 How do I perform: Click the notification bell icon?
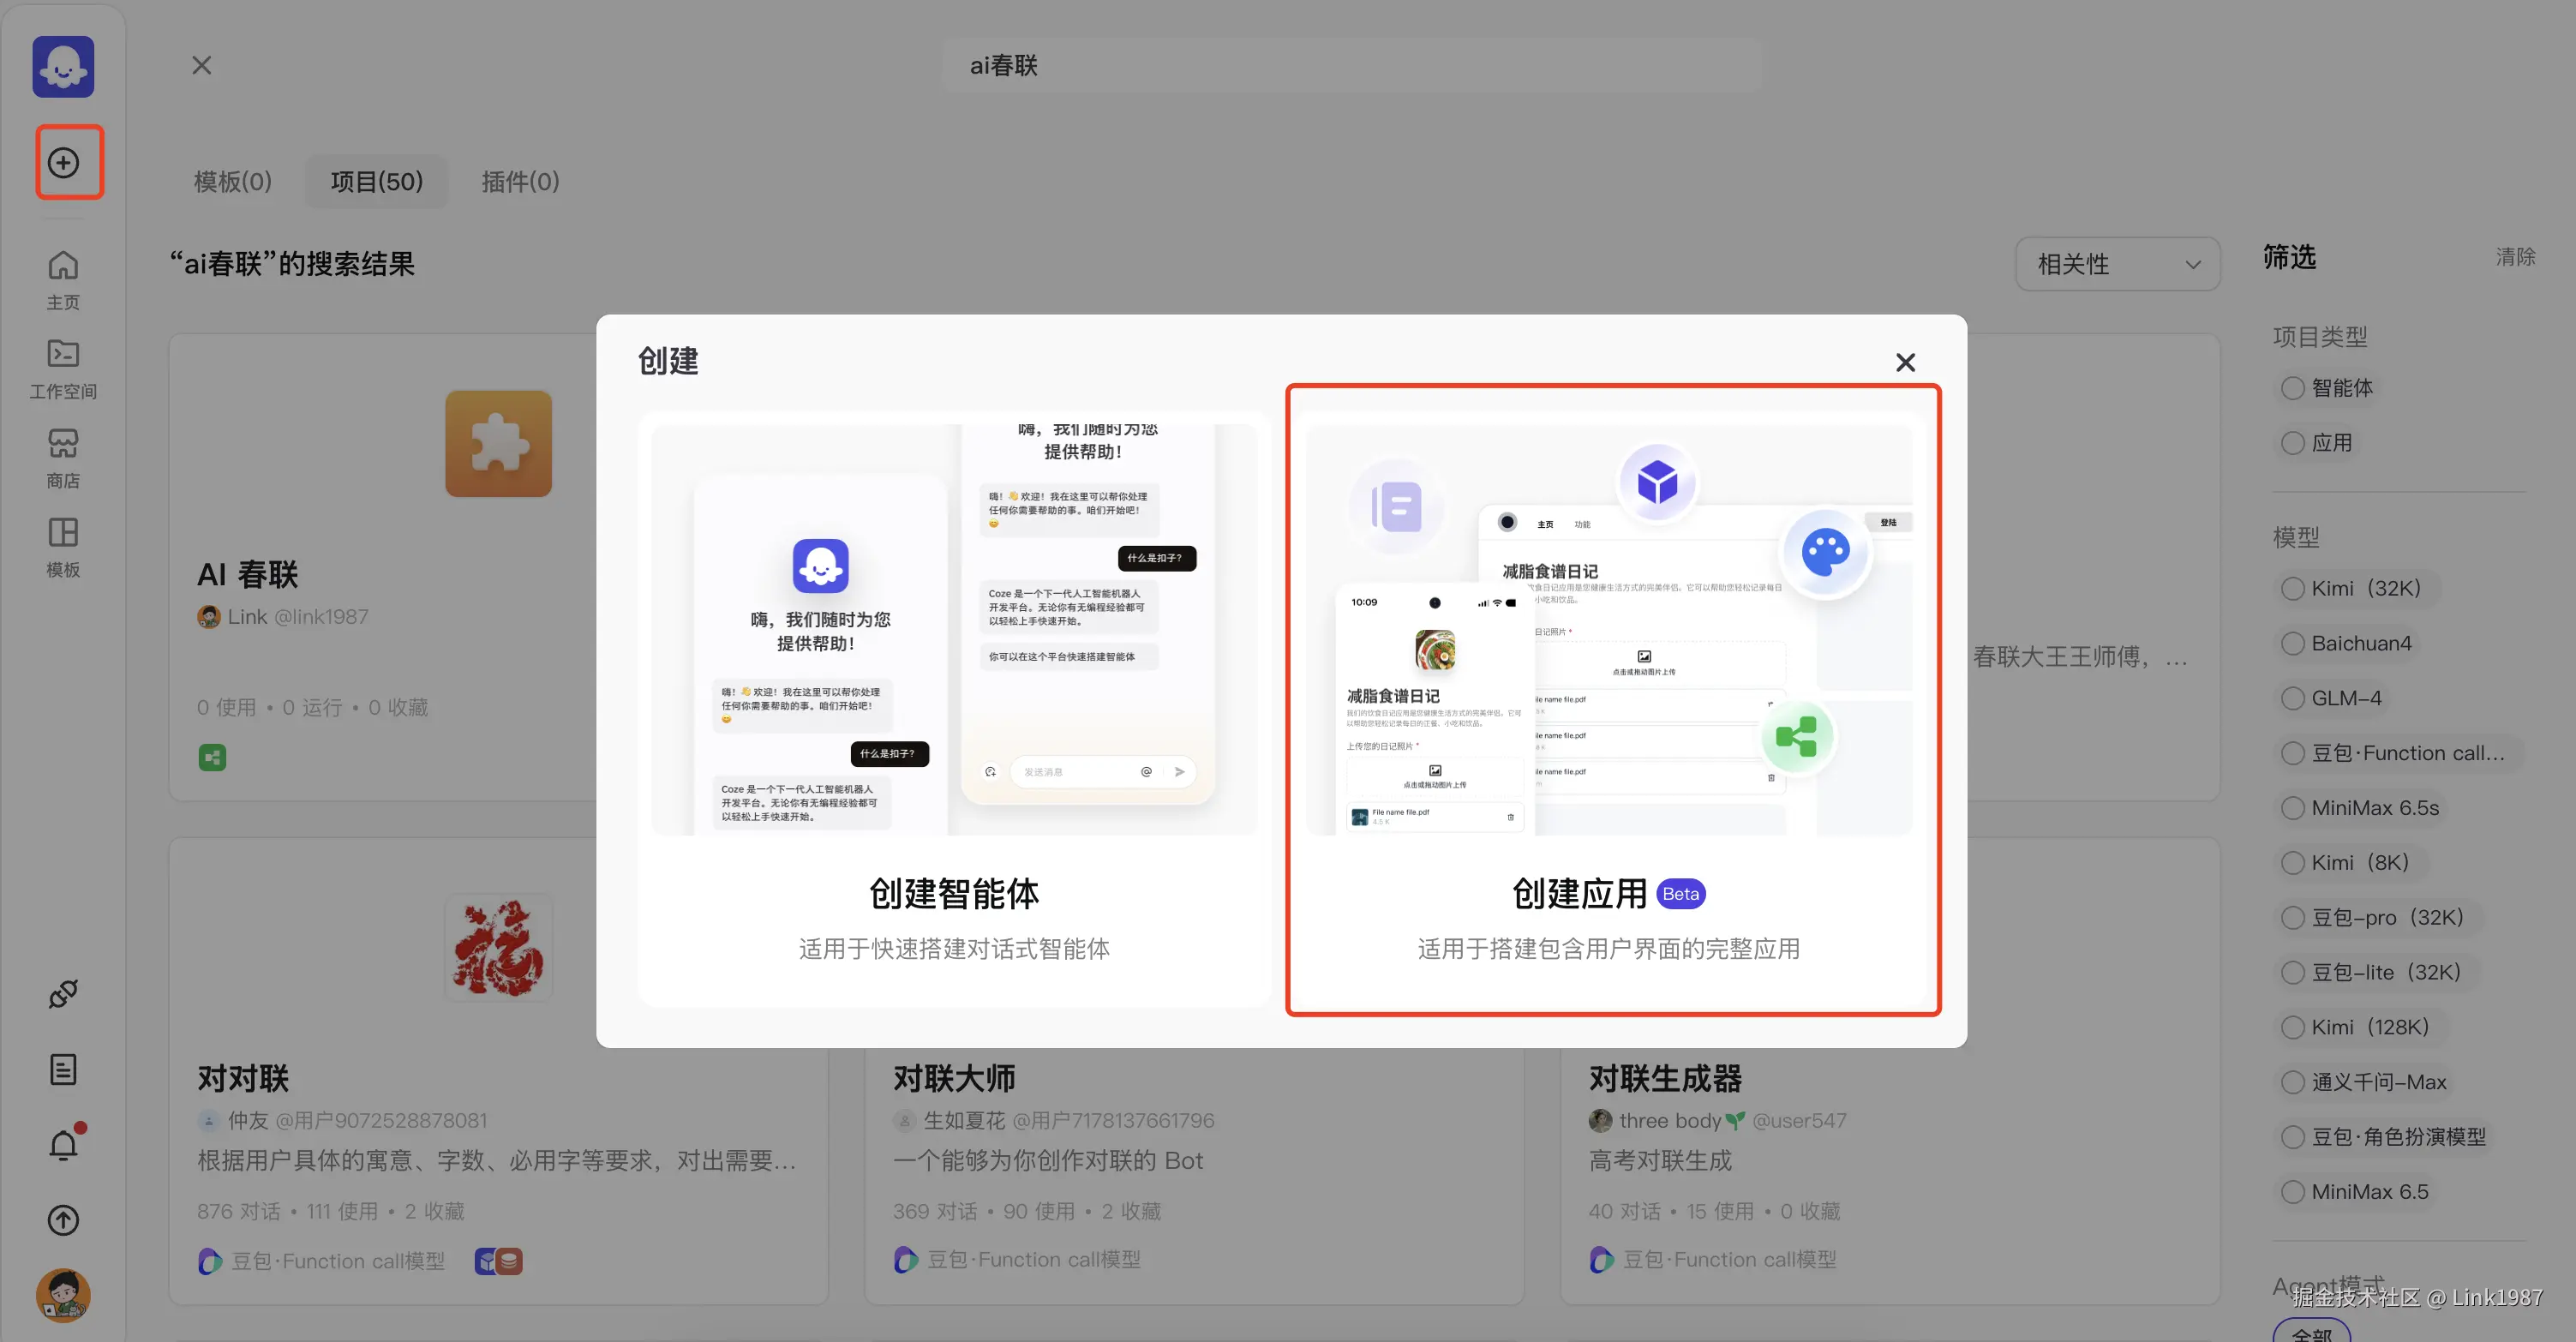[x=63, y=1144]
